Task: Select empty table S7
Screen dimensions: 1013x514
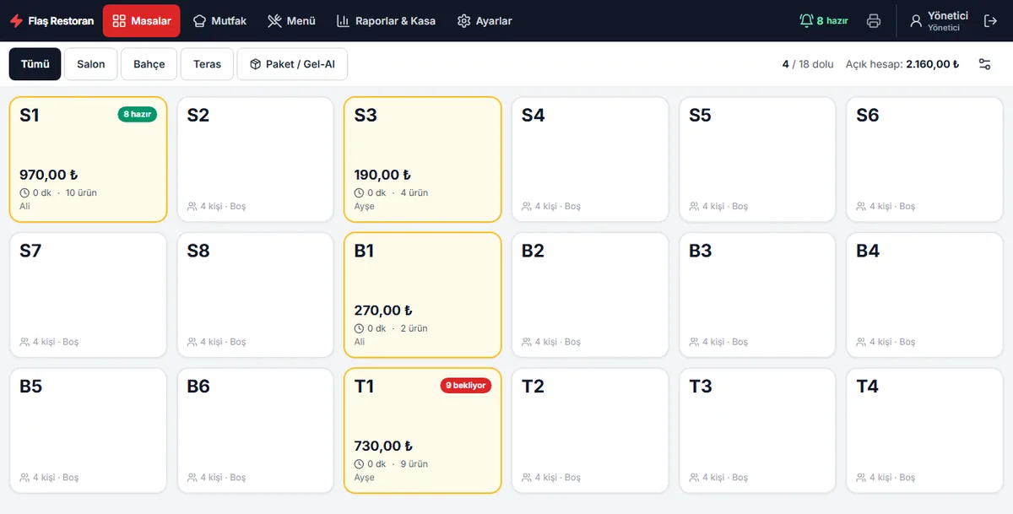Action: 89,295
